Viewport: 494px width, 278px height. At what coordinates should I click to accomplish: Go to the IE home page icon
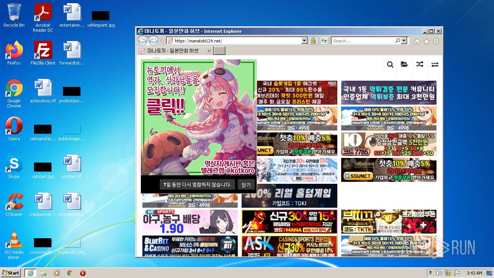point(417,41)
